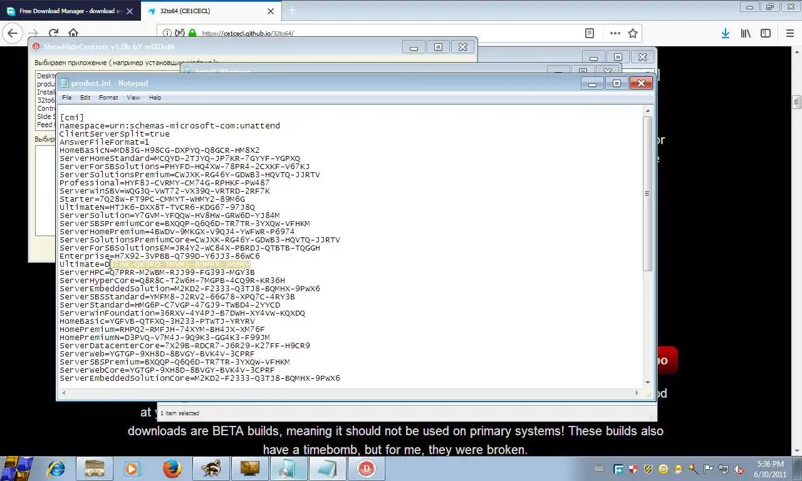Image resolution: width=802 pixels, height=481 pixels.
Task: Open the monitor icon taskbar app
Action: pyautogui.click(x=249, y=468)
